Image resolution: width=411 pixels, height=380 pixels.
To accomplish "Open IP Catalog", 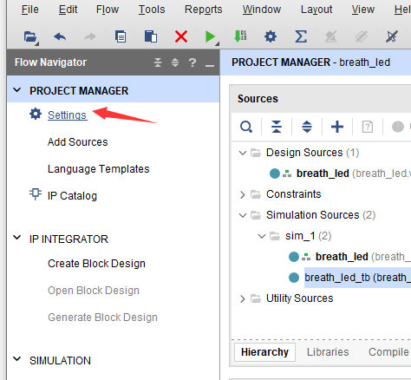I will pyautogui.click(x=72, y=196).
